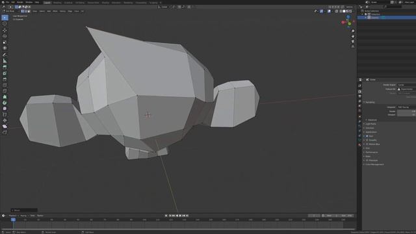Open the Mesh menu in viewport header
Viewport: 416px width, 234px height.
pos(55,11)
